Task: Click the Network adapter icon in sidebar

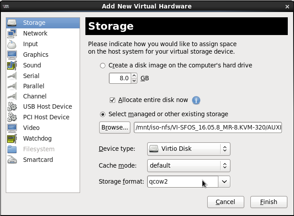Action: (12, 33)
